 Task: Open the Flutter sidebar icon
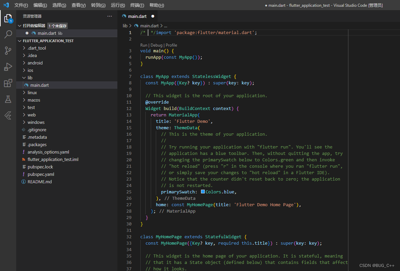pyautogui.click(x=8, y=115)
